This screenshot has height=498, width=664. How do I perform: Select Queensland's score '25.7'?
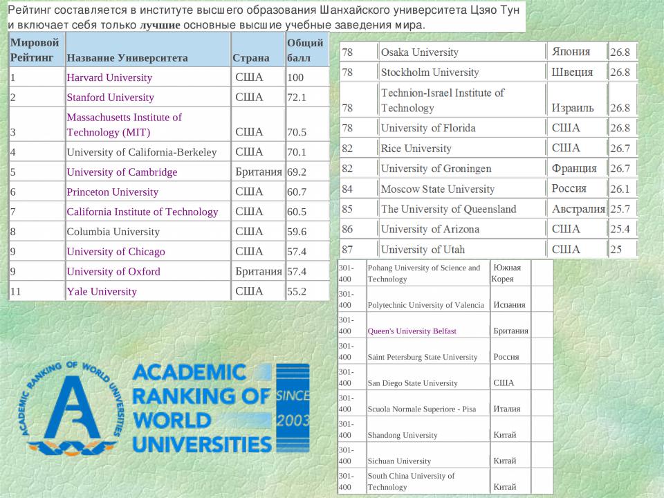click(622, 209)
